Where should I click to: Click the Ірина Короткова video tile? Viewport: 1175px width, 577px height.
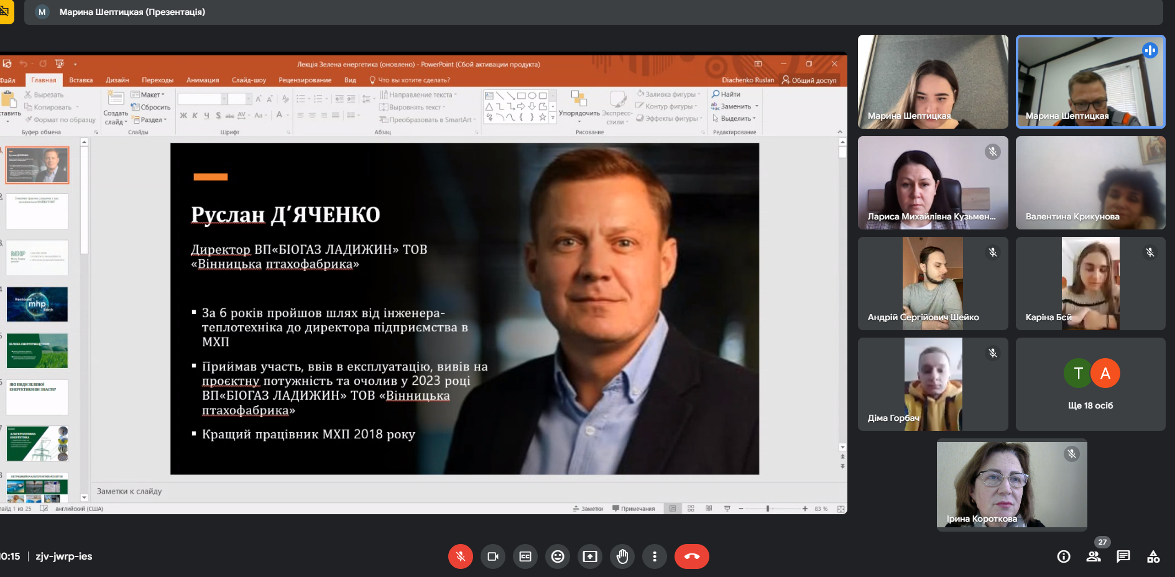click(1012, 484)
